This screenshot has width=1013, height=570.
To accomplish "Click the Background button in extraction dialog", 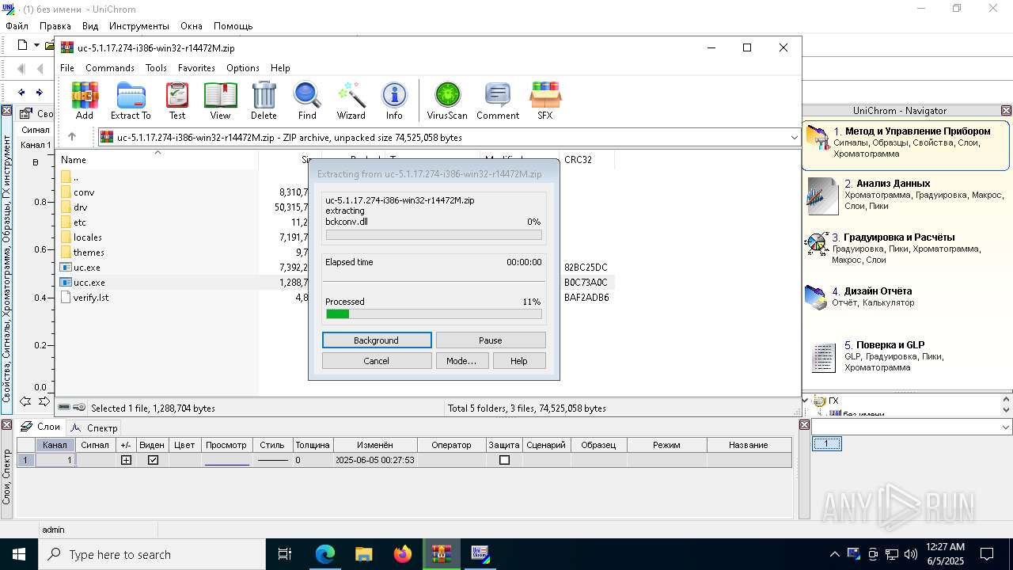I will tap(377, 340).
